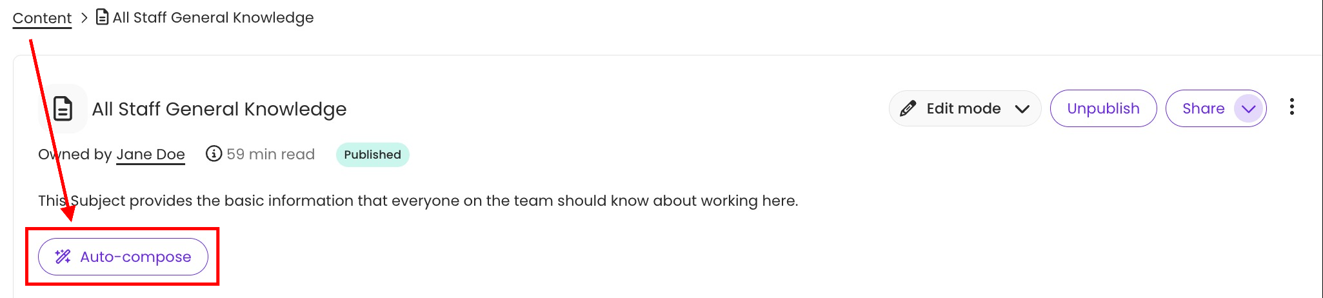Viewport: 1323px width, 298px height.
Task: Click the breadcrumb document icon
Action: tap(102, 17)
